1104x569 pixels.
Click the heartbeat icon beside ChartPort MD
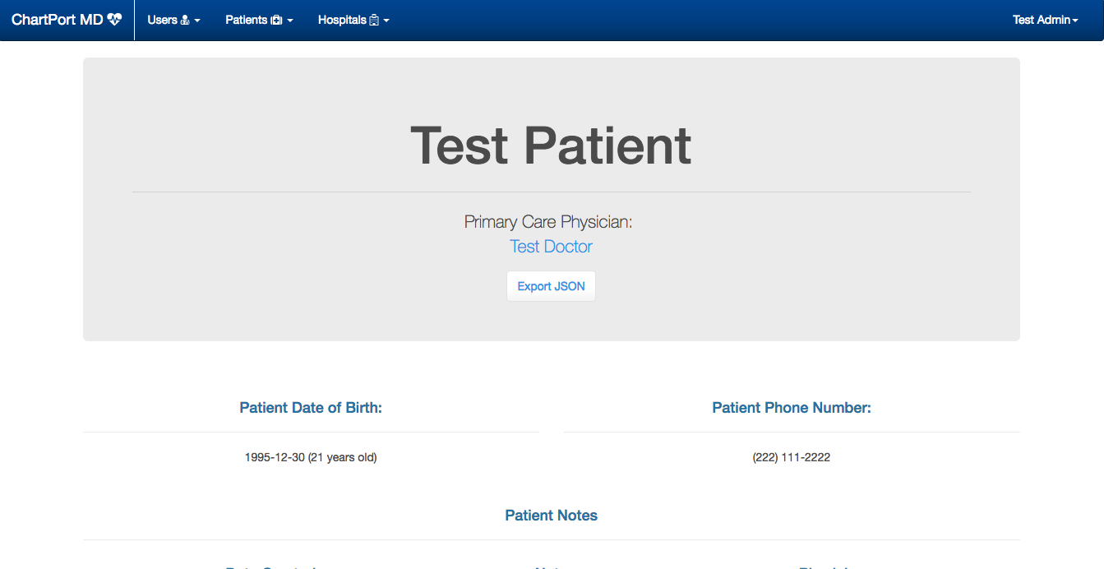point(114,20)
